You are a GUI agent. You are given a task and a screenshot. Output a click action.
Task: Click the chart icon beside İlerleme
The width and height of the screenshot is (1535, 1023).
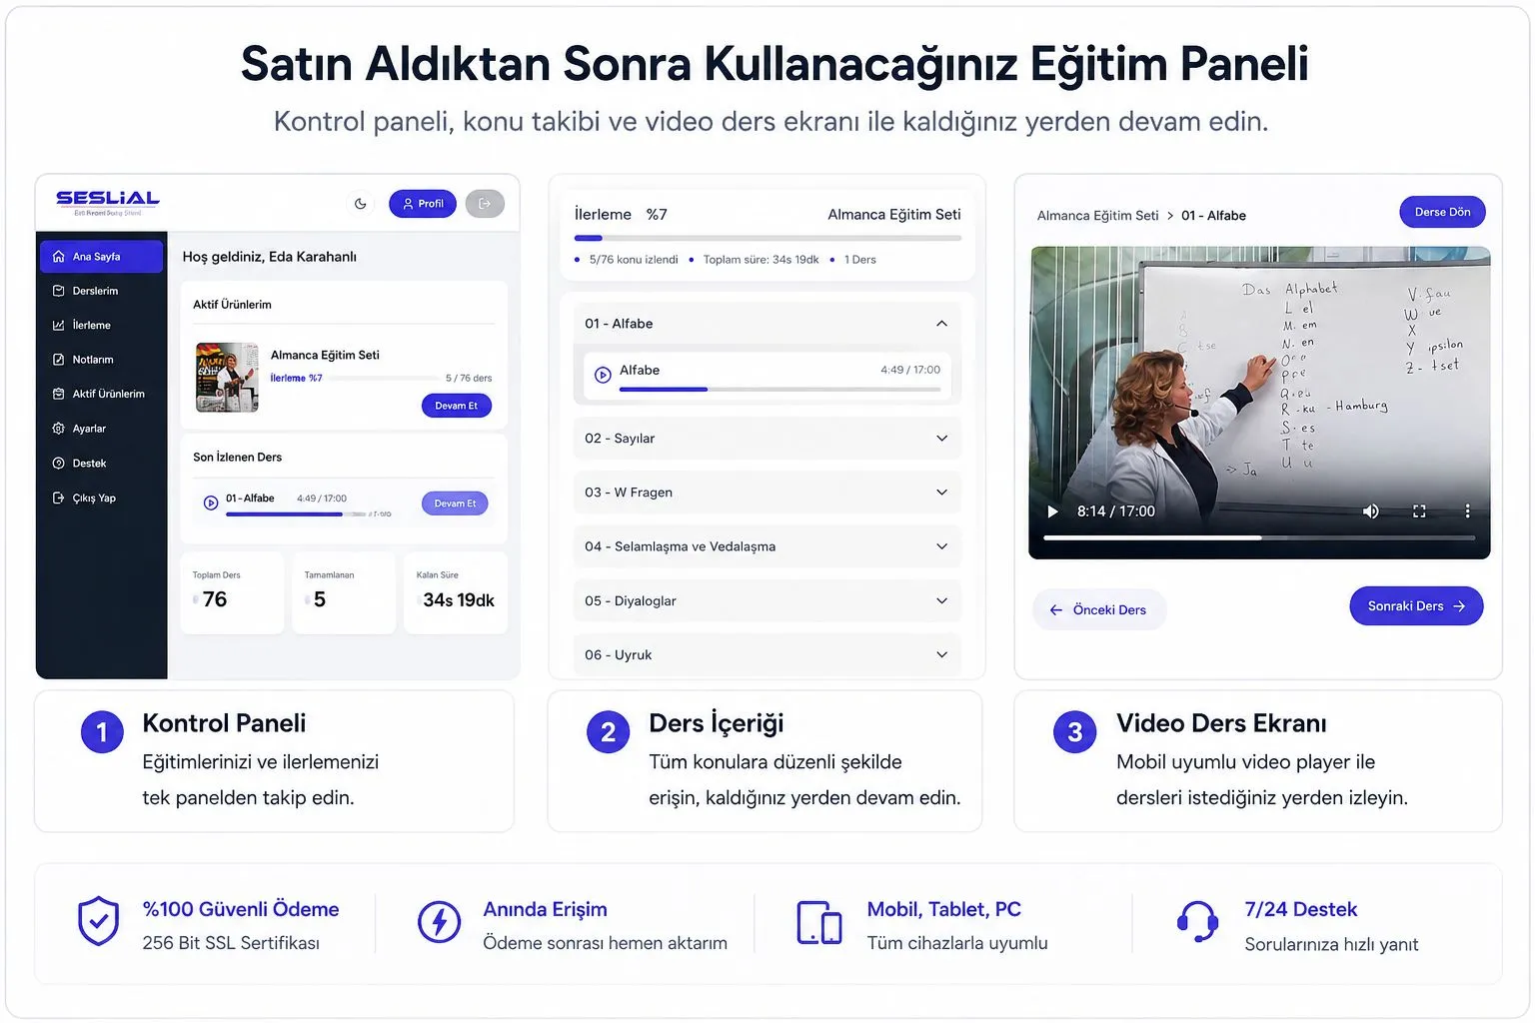pos(58,326)
